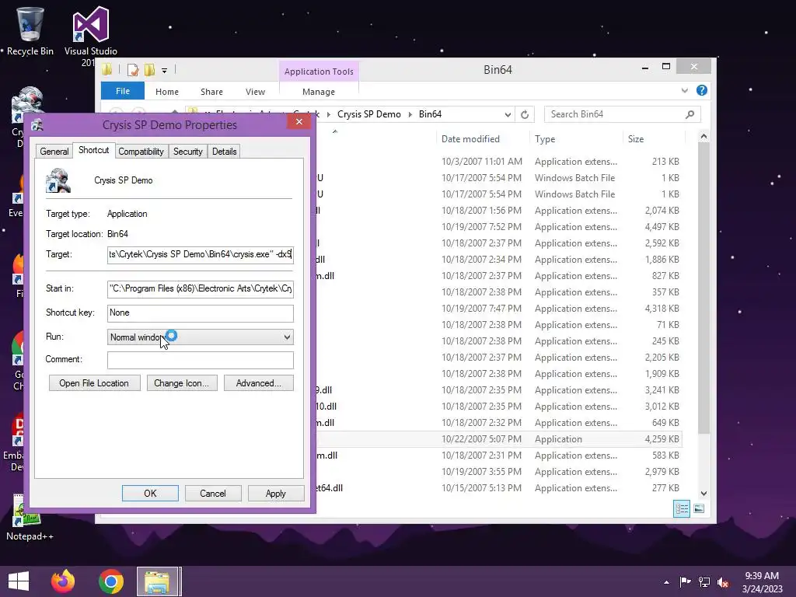796x597 pixels.
Task: Show hidden system tray icons
Action: [666, 582]
